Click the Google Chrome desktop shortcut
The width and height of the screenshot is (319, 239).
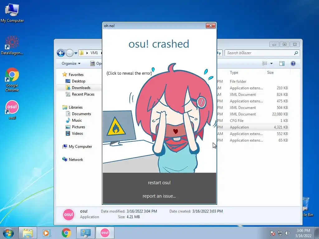point(12,80)
